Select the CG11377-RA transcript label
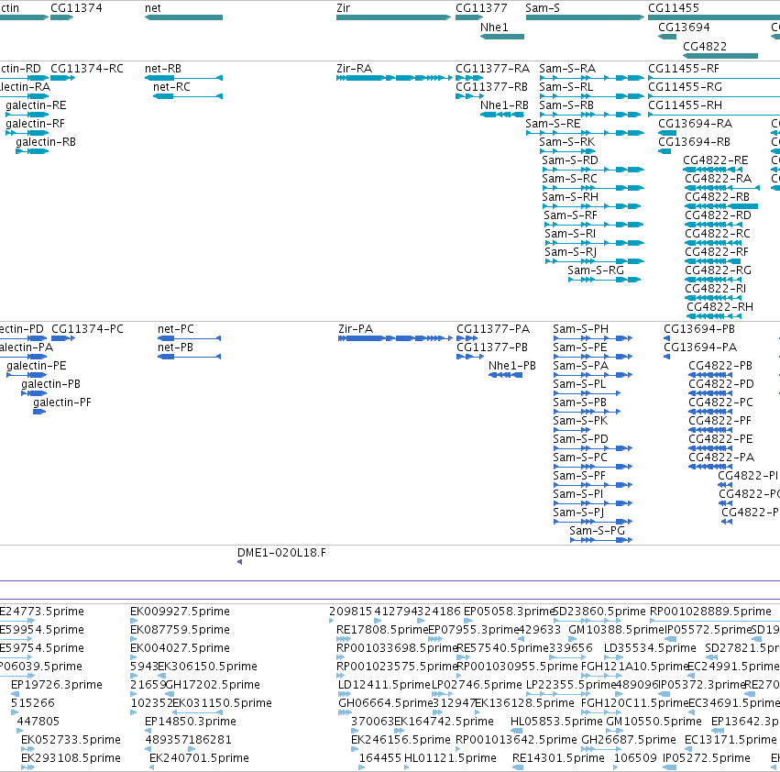The width and height of the screenshot is (780, 772). [492, 69]
